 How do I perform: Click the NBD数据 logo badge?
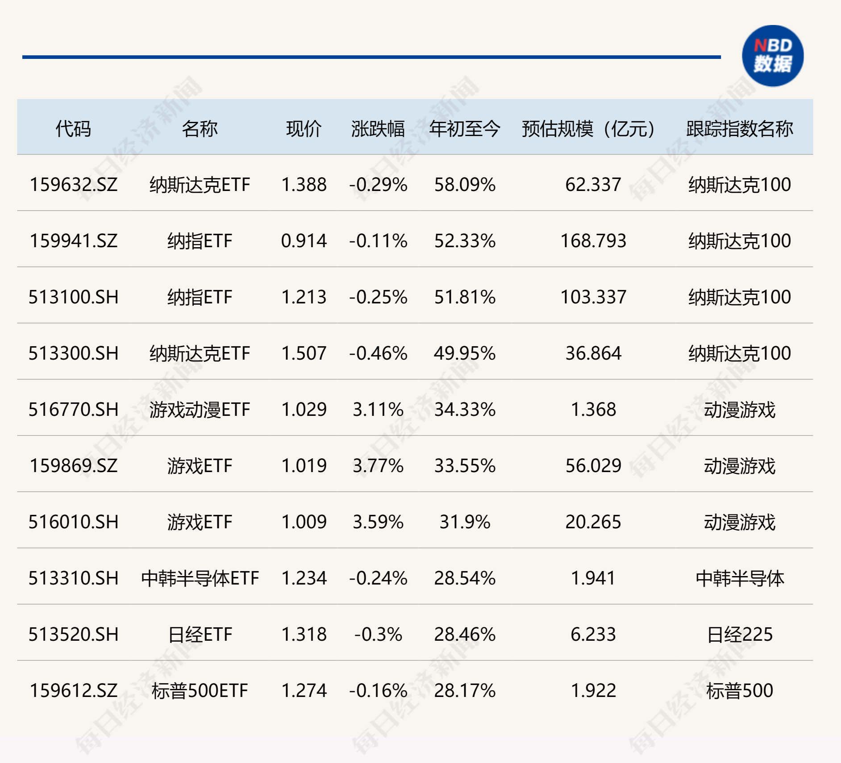(773, 56)
